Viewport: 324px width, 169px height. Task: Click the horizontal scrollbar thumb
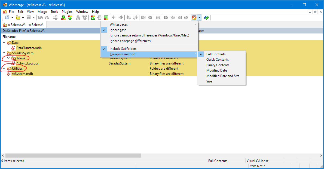[x=73, y=155]
